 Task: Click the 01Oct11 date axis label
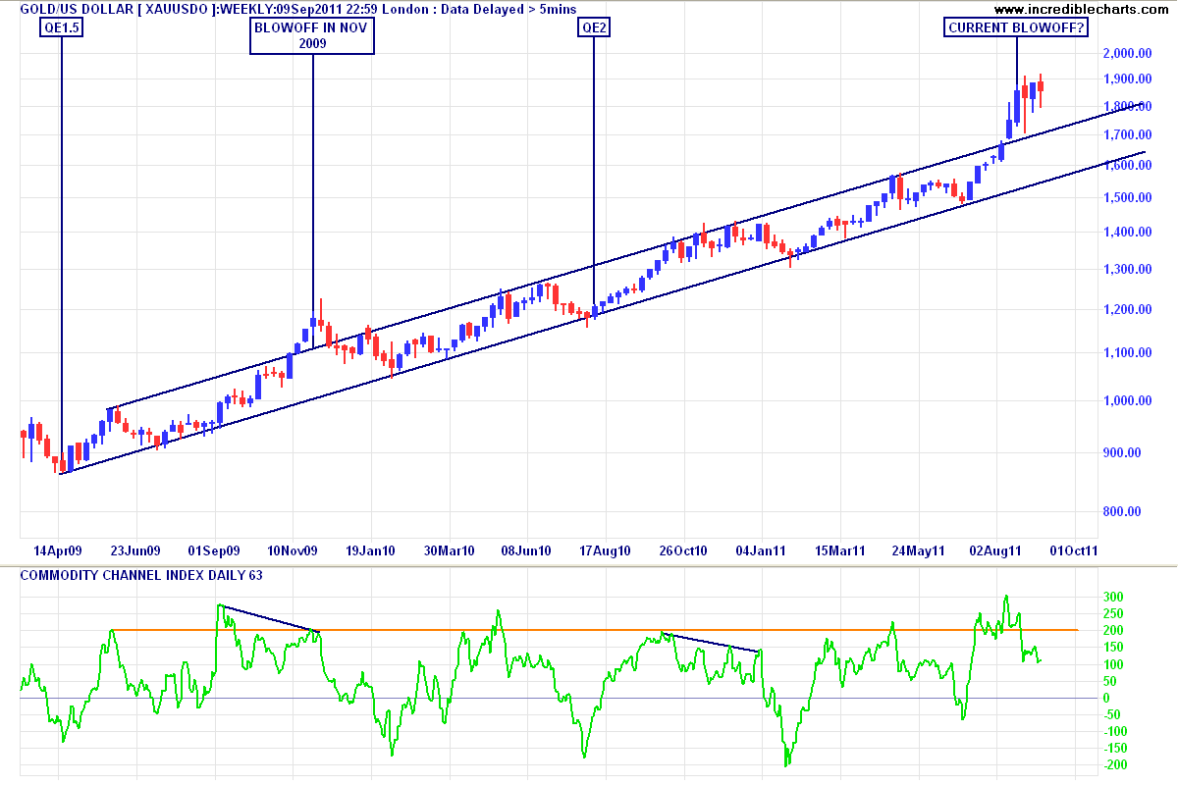pyautogui.click(x=1073, y=550)
